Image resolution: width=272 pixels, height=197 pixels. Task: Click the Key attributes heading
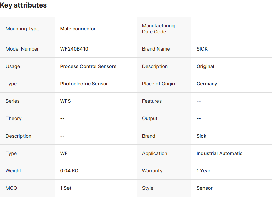[x=24, y=5]
